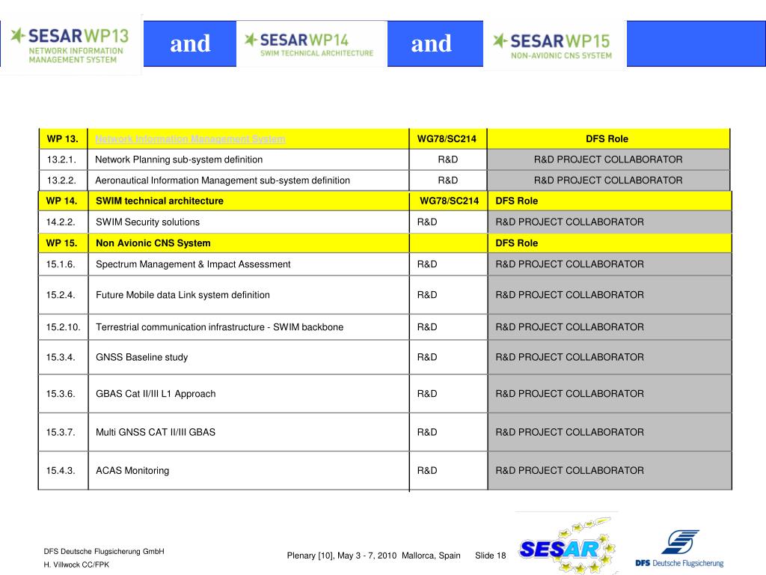Click R&D PROJECT COLLABORATOR in row 13.2.2
Viewport: 766px width, 575px height.
coord(608,180)
